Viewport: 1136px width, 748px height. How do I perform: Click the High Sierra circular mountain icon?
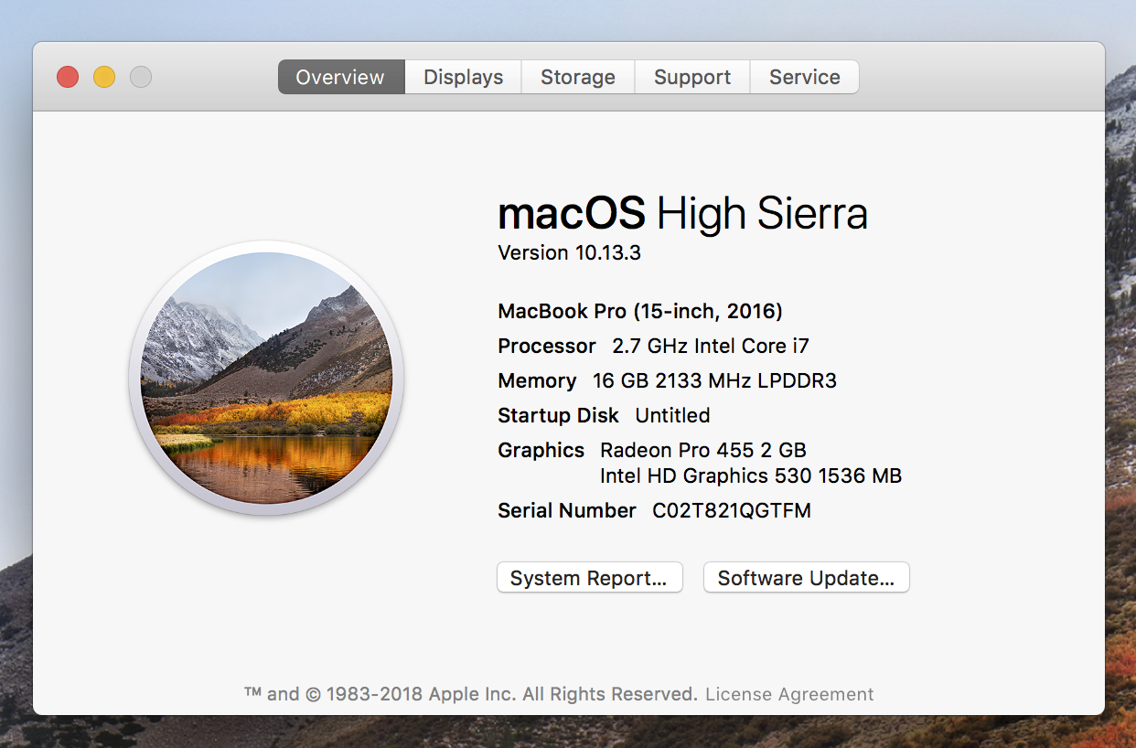point(267,378)
